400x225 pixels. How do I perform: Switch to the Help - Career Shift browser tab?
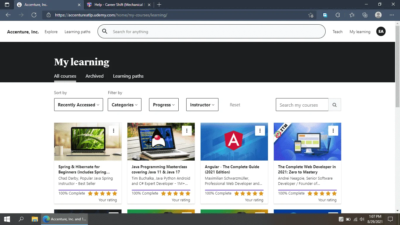[x=119, y=5]
